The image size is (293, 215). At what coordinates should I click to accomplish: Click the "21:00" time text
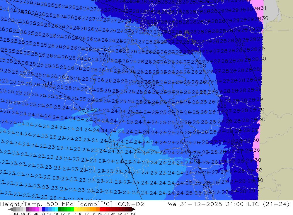234,204
